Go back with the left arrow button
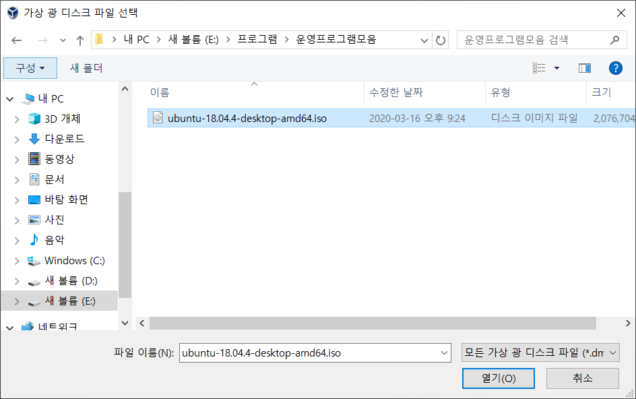 [x=17, y=40]
